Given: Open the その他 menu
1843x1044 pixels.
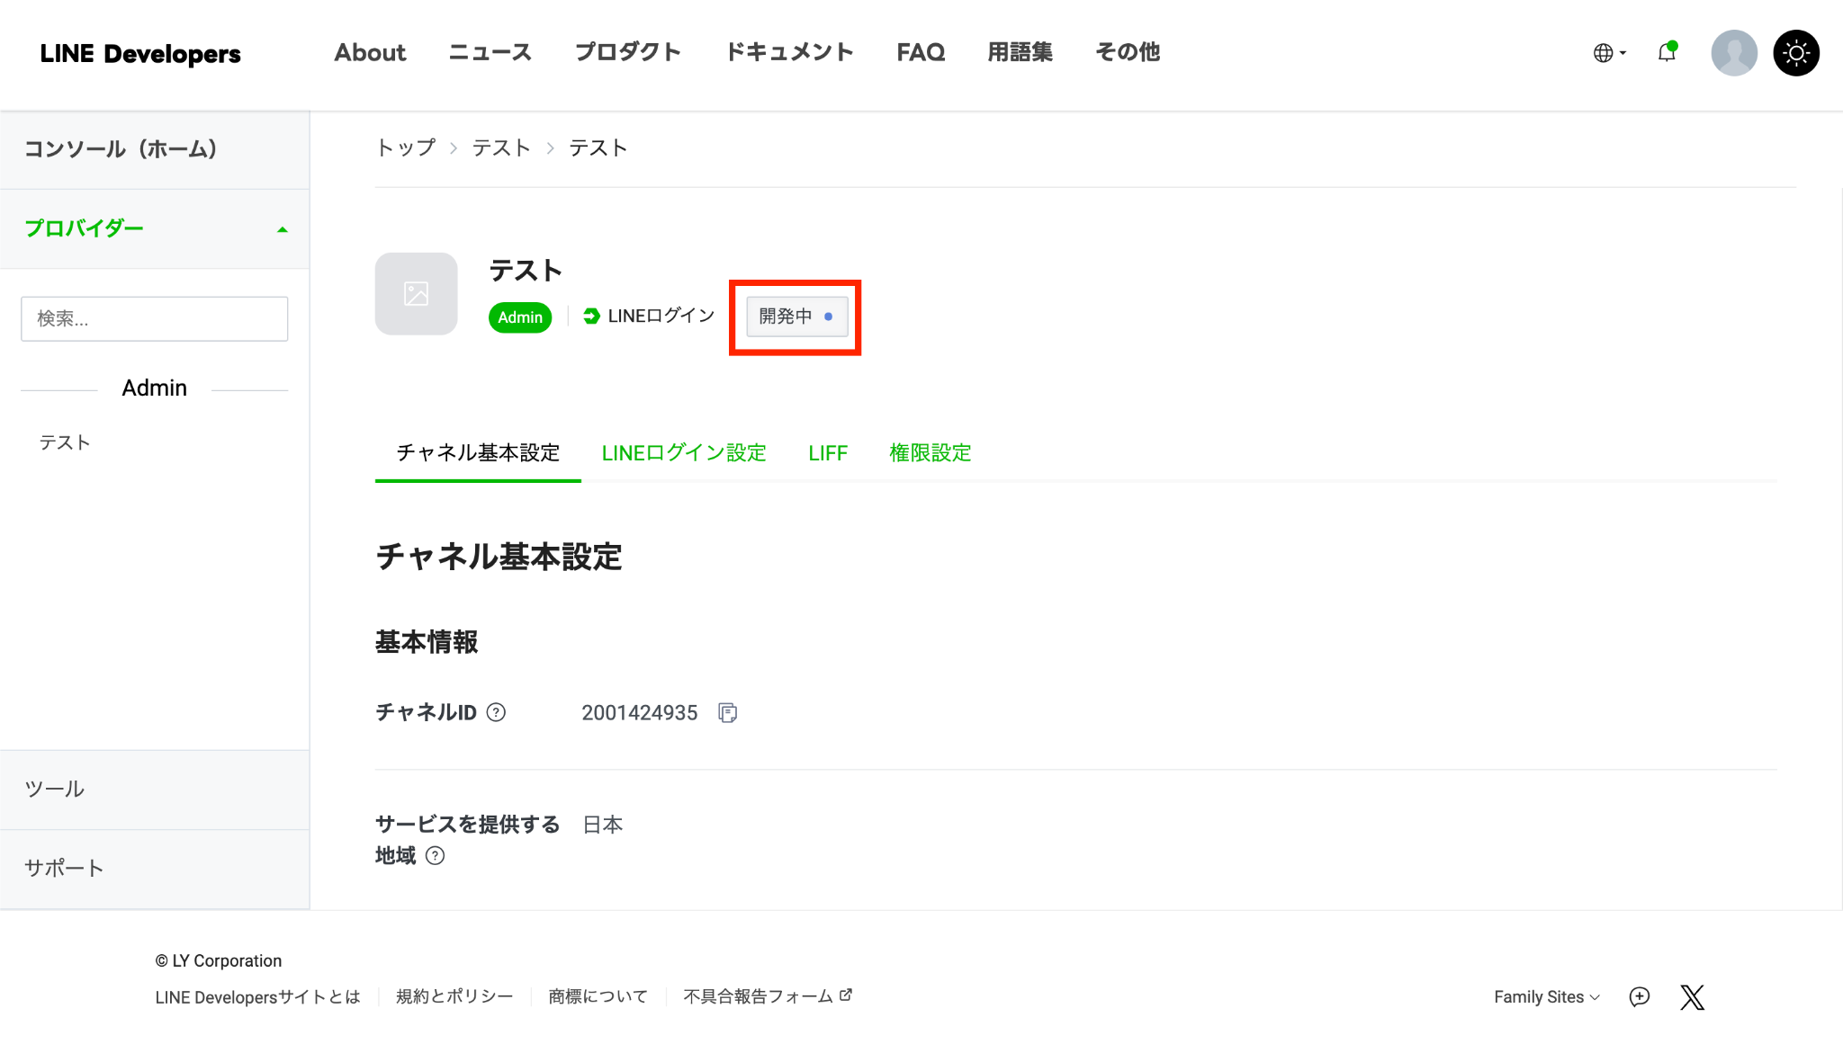Looking at the screenshot, I should [1127, 52].
